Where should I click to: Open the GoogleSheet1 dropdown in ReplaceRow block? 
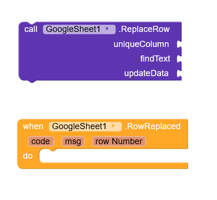(x=79, y=29)
